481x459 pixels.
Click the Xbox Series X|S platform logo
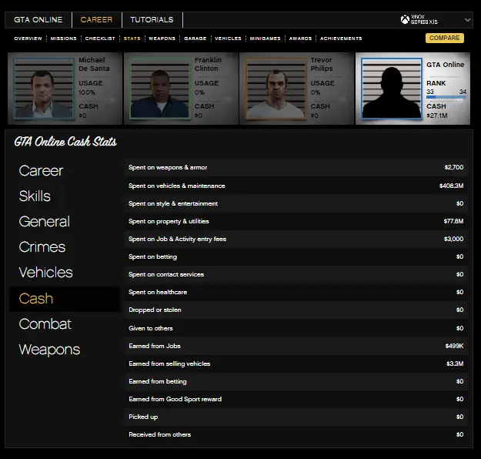420,19
